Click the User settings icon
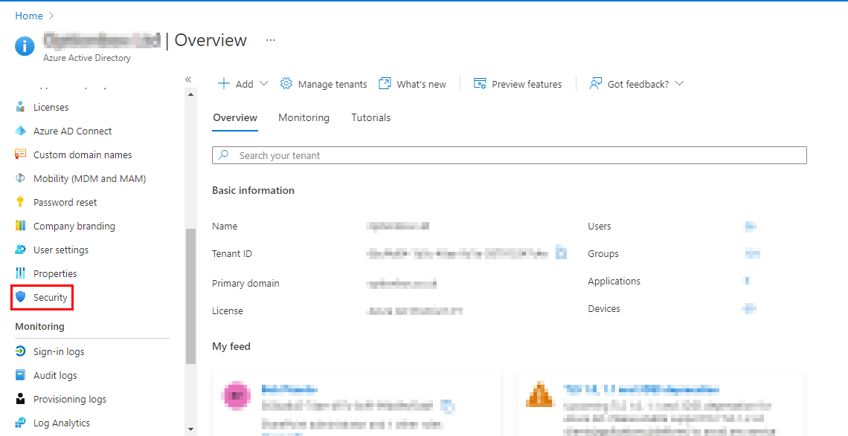848x436 pixels. point(21,250)
